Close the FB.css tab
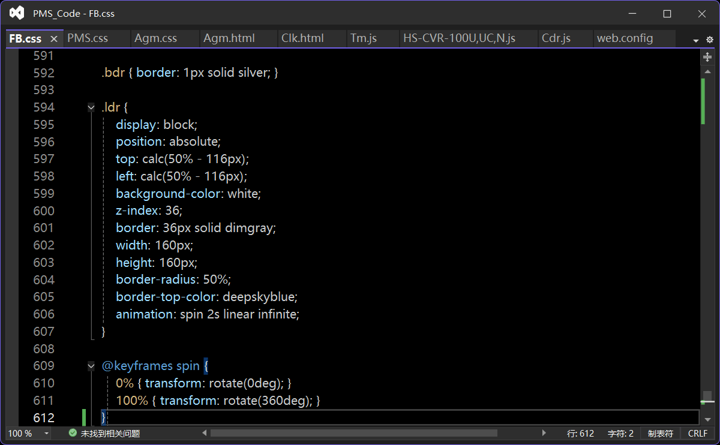The height and width of the screenshot is (445, 720). (53, 39)
